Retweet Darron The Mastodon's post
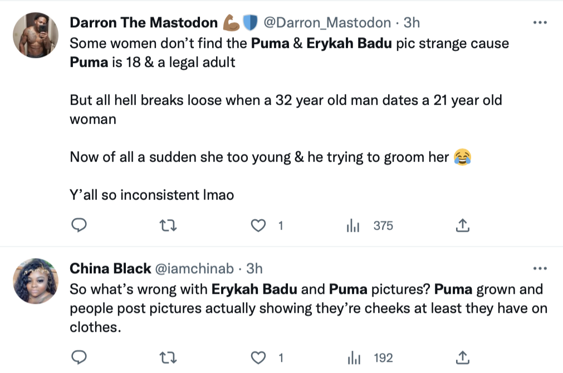563x373 pixels. tap(168, 225)
